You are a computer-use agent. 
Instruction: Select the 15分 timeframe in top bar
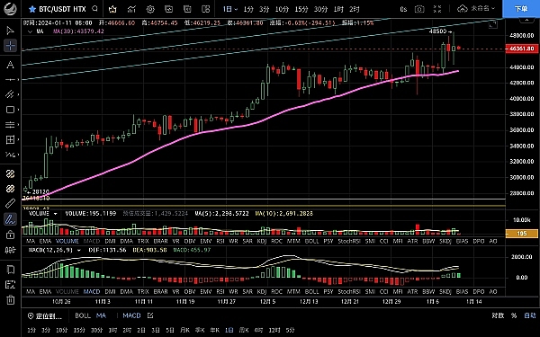pos(301,9)
